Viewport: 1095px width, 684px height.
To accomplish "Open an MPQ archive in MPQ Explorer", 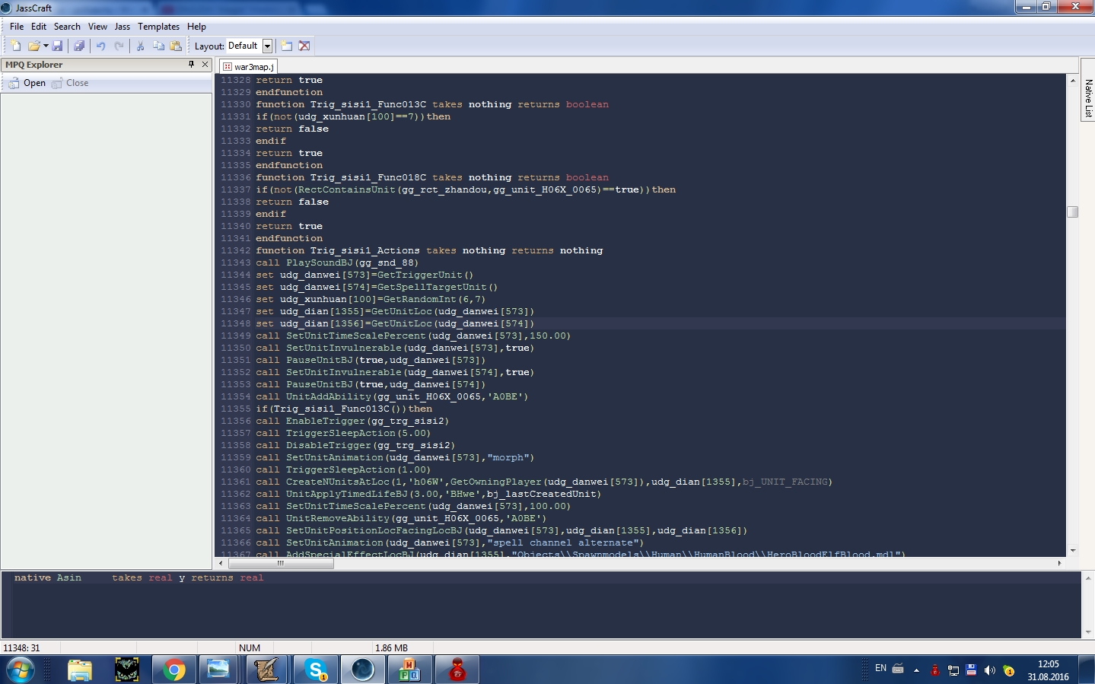I will point(27,83).
